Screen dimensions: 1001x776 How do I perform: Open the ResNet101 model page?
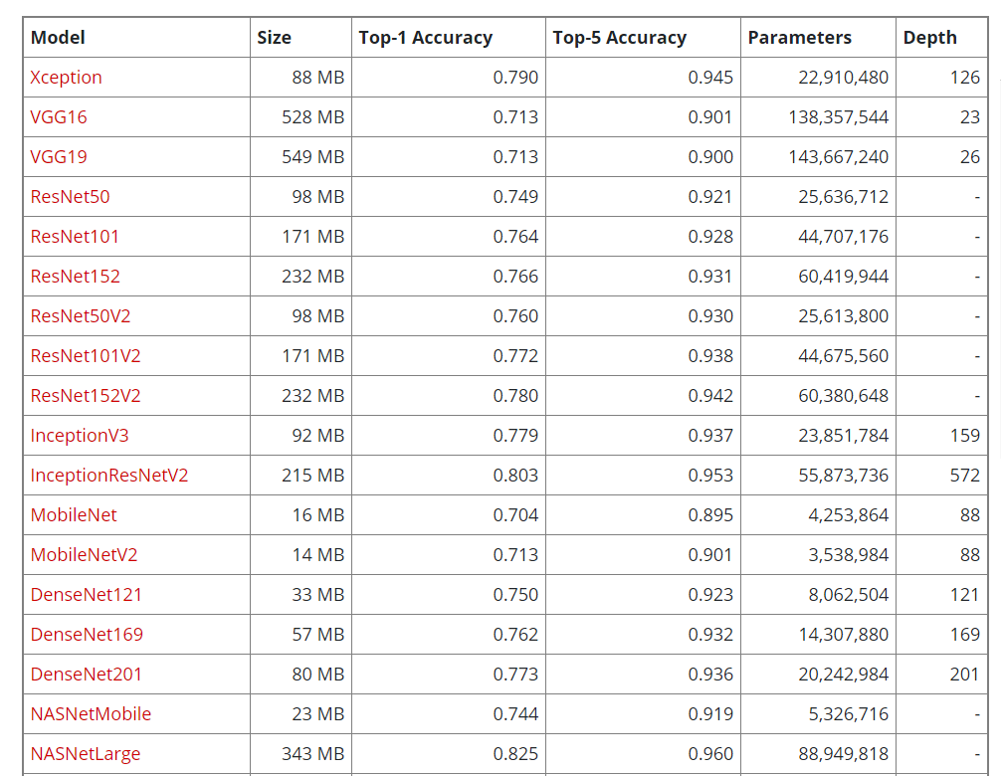75,237
